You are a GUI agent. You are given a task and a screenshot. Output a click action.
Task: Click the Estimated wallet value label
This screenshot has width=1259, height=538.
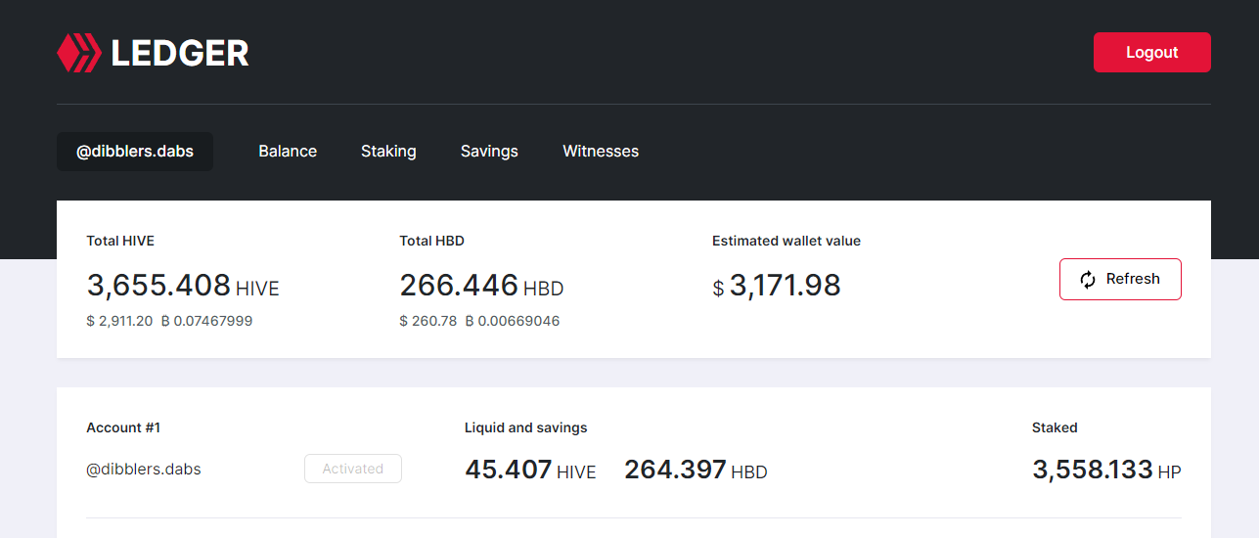(x=787, y=241)
